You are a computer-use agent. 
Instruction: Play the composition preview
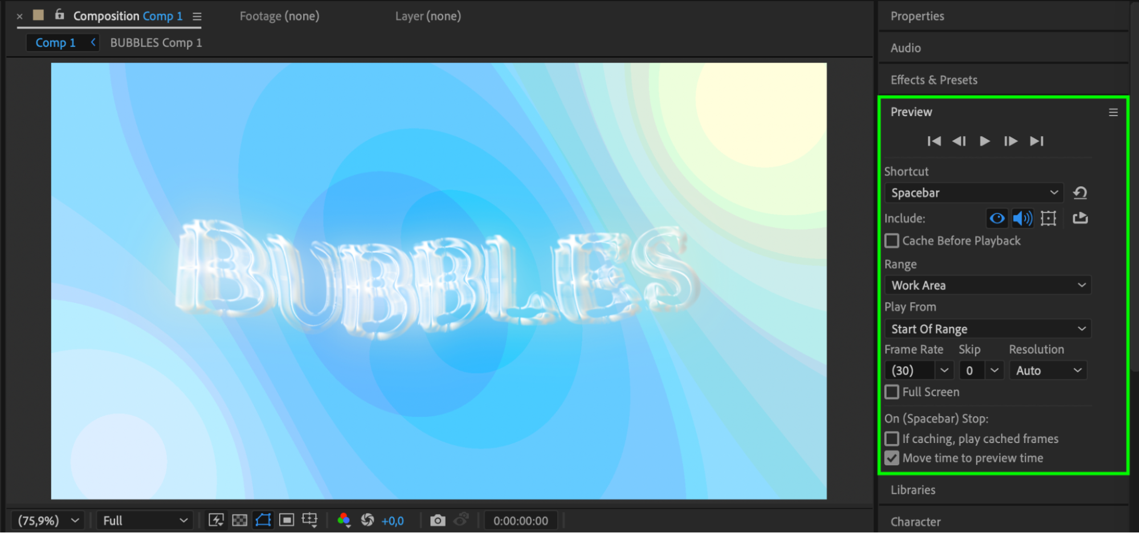pos(985,141)
